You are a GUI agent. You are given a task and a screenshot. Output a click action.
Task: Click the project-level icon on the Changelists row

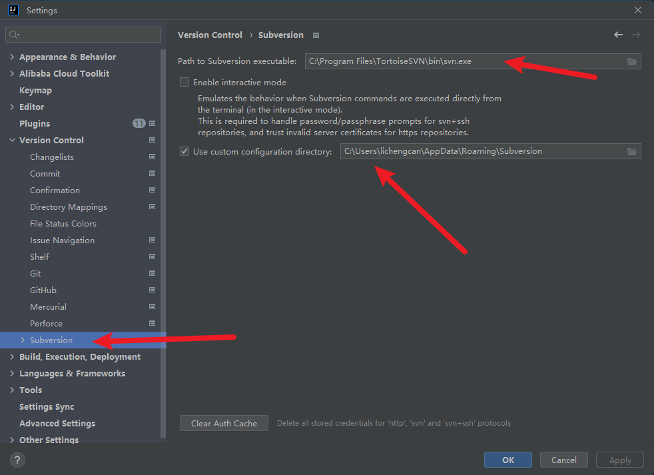pos(153,157)
